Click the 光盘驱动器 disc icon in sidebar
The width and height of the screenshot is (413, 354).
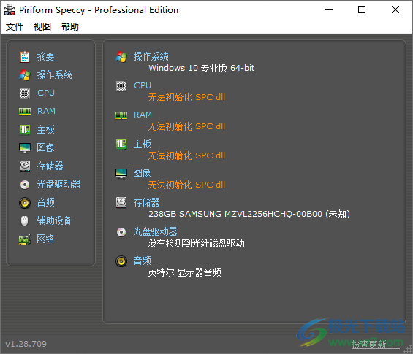coord(25,185)
